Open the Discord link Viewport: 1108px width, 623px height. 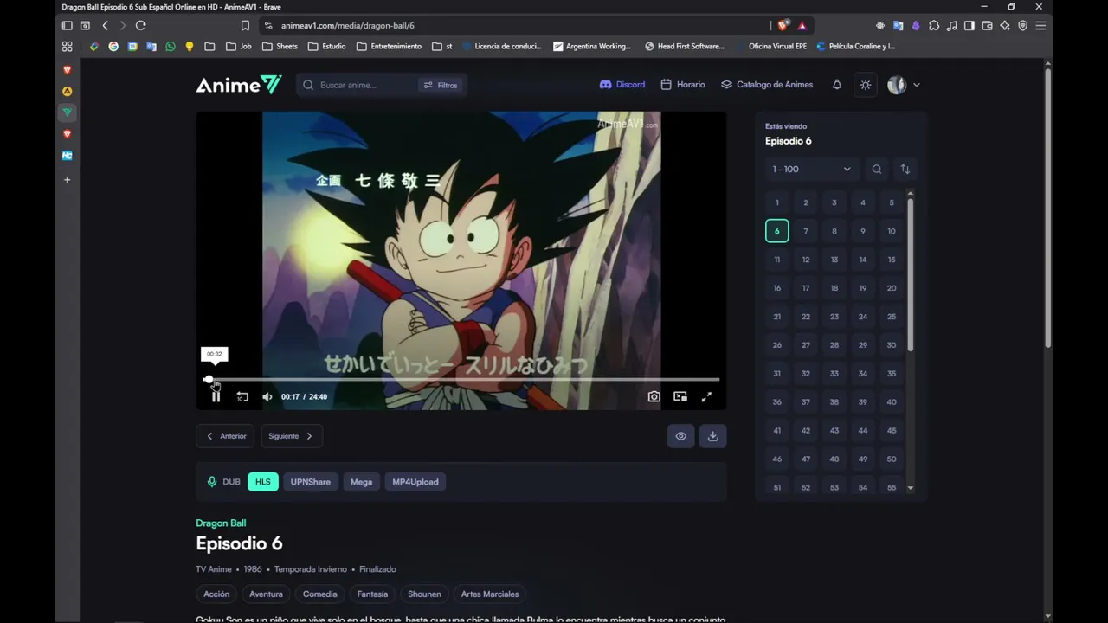622,85
